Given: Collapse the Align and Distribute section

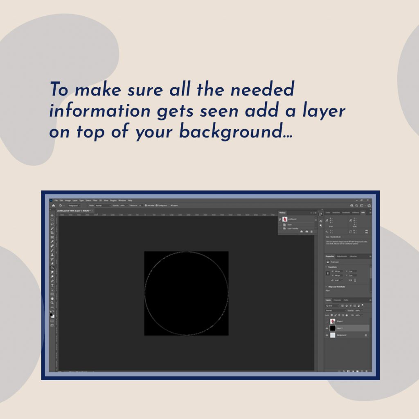Looking at the screenshot, I should coord(326,287).
